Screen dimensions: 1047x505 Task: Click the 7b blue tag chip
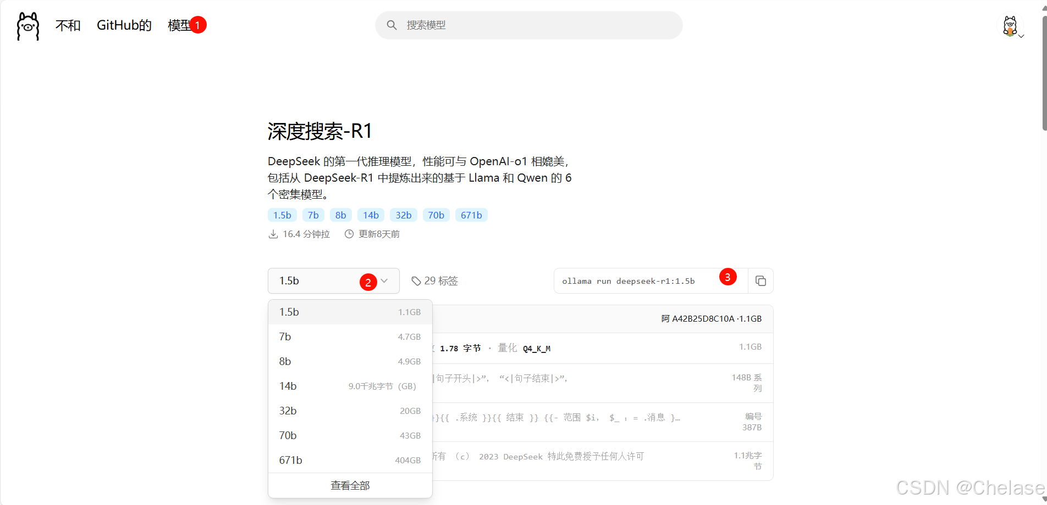[x=313, y=215]
